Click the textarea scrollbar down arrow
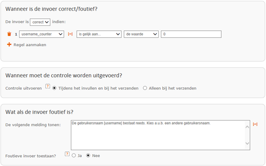The width and height of the screenshot is (266, 166). (x=247, y=143)
